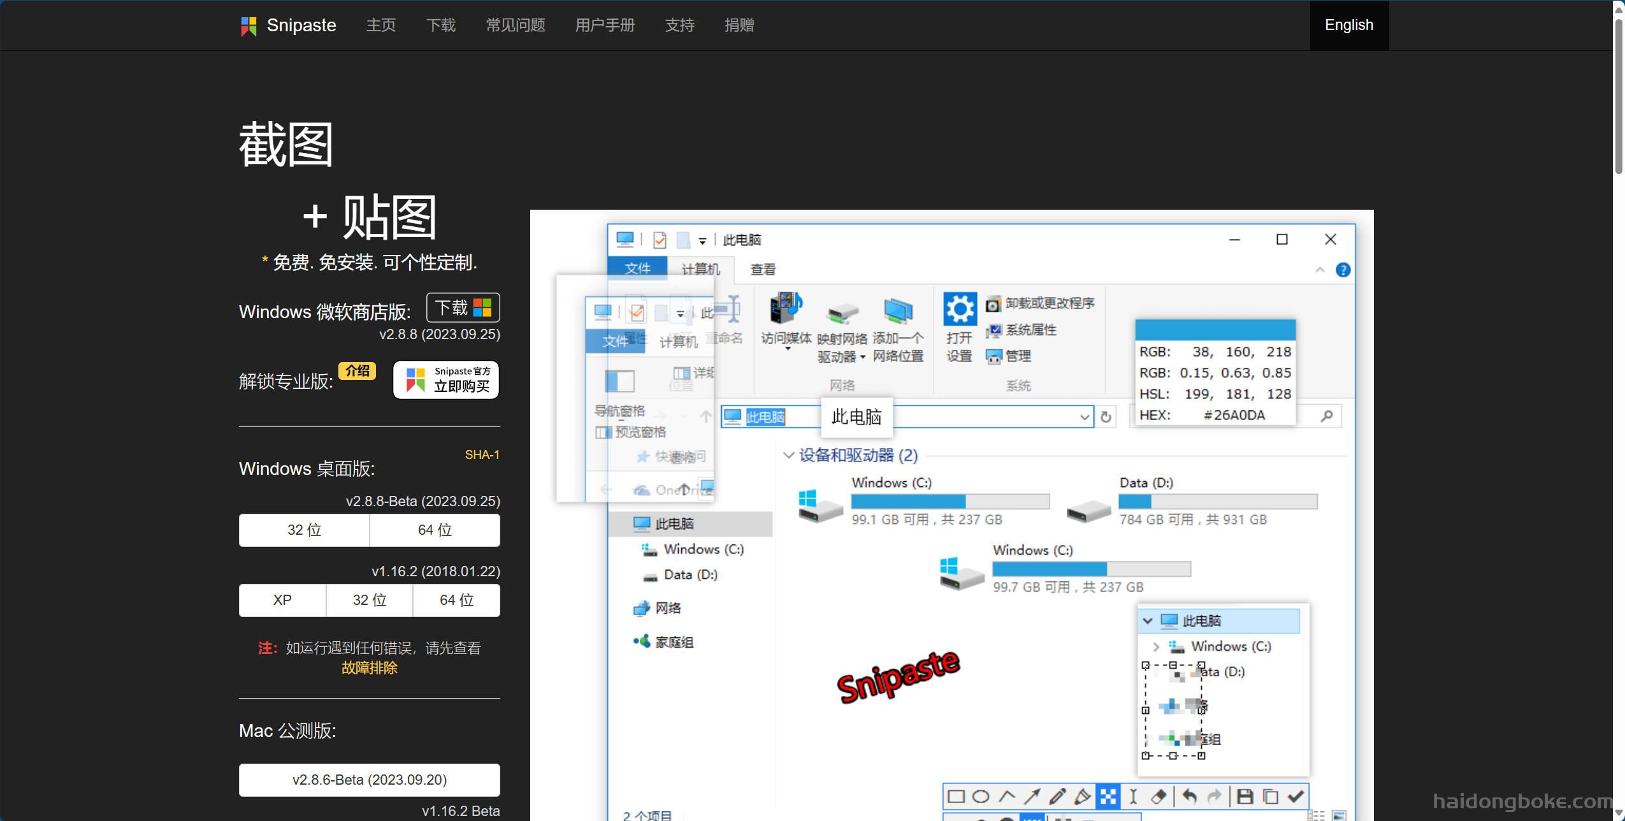Click the 添加一个网络位置 ribbon icon
1625x821 pixels.
(898, 310)
